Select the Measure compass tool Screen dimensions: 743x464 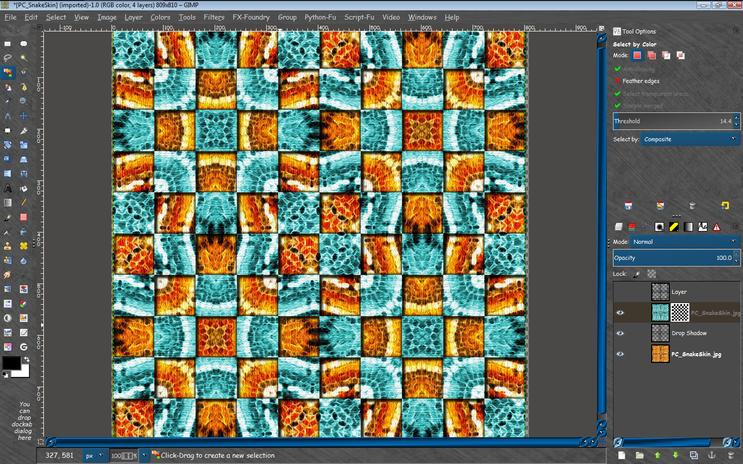coord(8,116)
